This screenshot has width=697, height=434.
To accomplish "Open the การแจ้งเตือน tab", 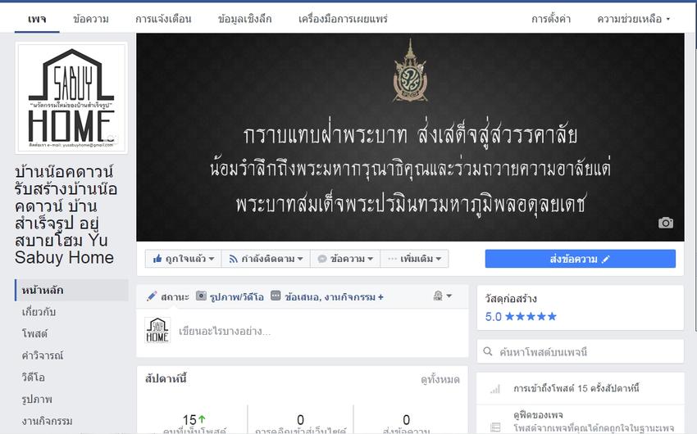I will tap(163, 19).
